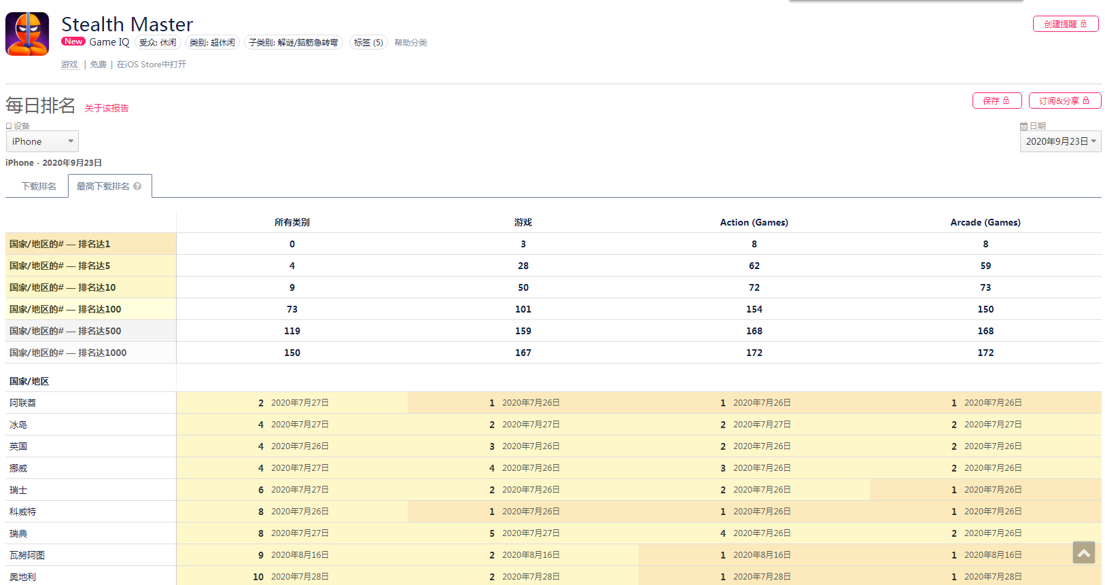
Task: Click the Stealth Master app icon
Action: (27, 34)
